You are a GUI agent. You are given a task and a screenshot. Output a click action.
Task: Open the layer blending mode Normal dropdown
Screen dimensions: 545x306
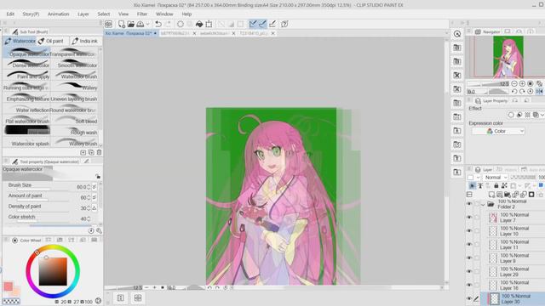pos(496,178)
